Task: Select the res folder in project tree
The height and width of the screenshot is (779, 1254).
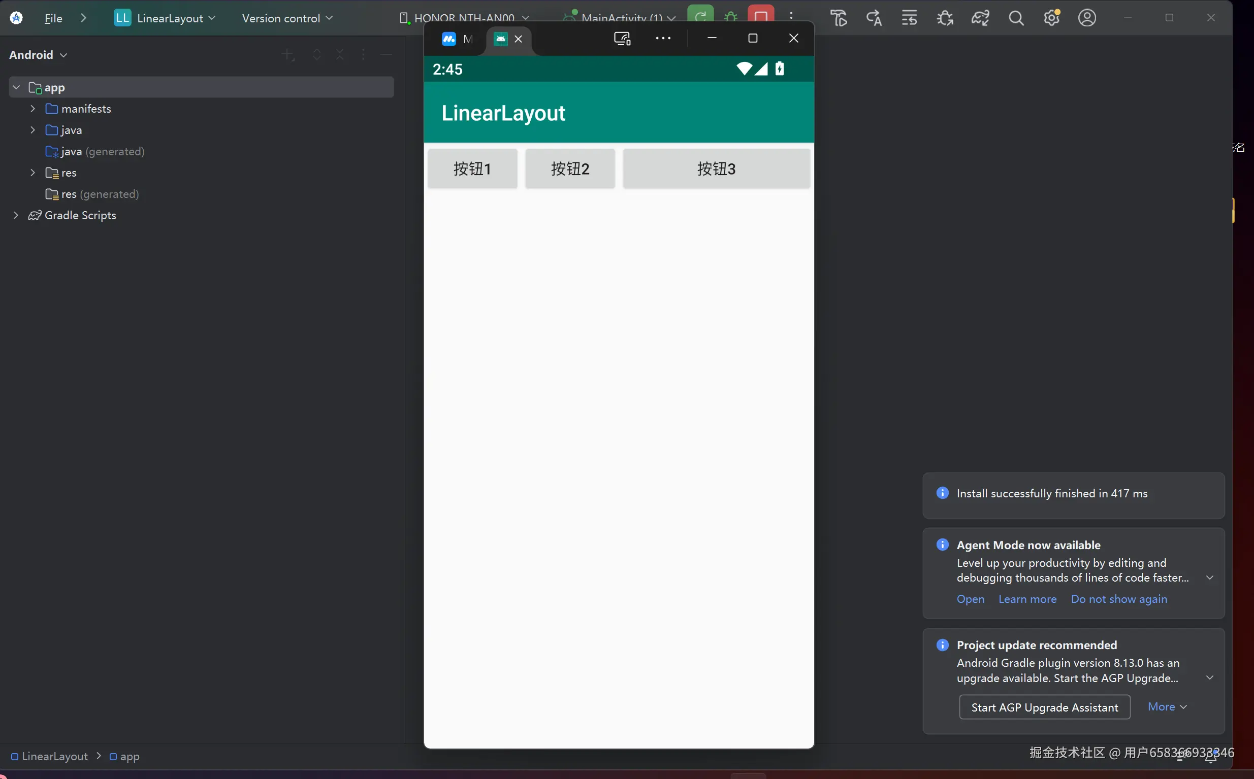Action: (x=69, y=173)
